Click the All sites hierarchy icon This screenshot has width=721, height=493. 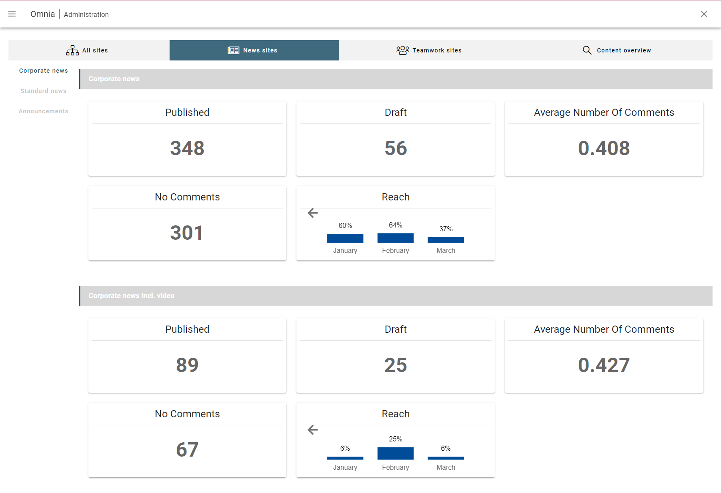click(x=72, y=50)
